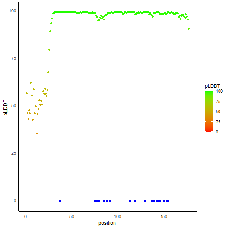Click the y-axis title pLDDT
This screenshot has height=228, width=228.
[6, 107]
